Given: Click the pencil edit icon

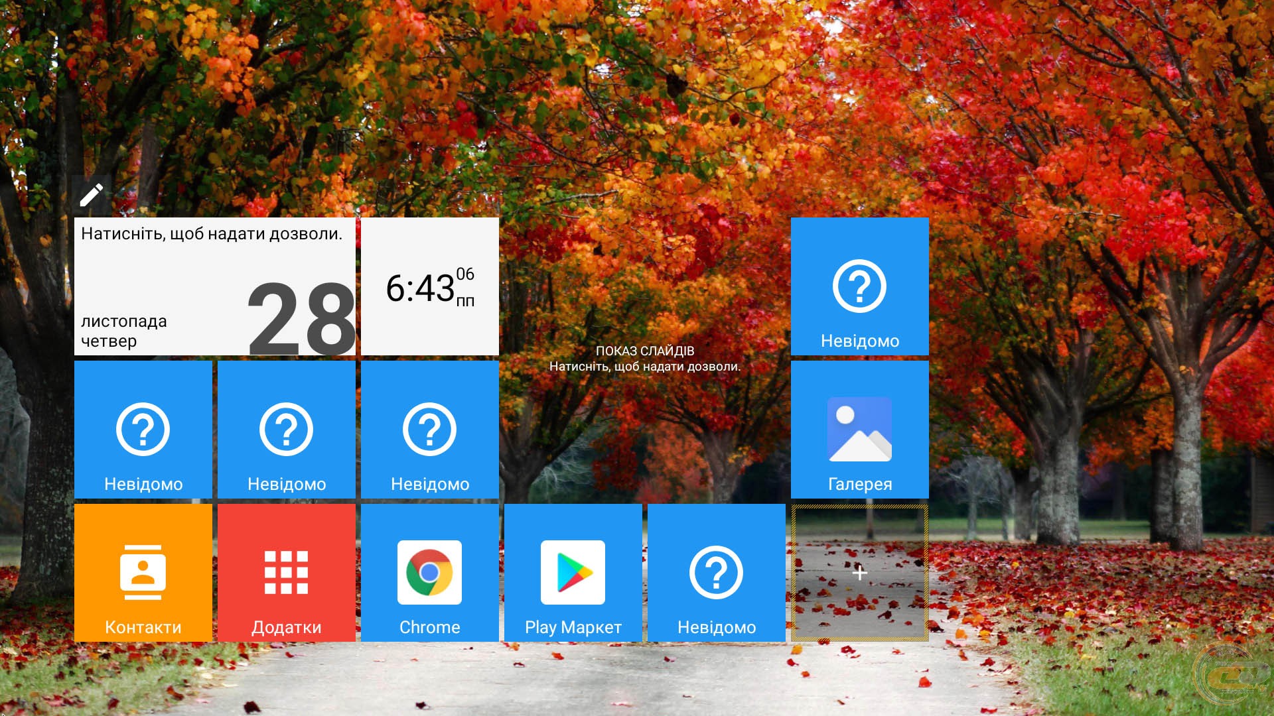Looking at the screenshot, I should pyautogui.click(x=92, y=195).
